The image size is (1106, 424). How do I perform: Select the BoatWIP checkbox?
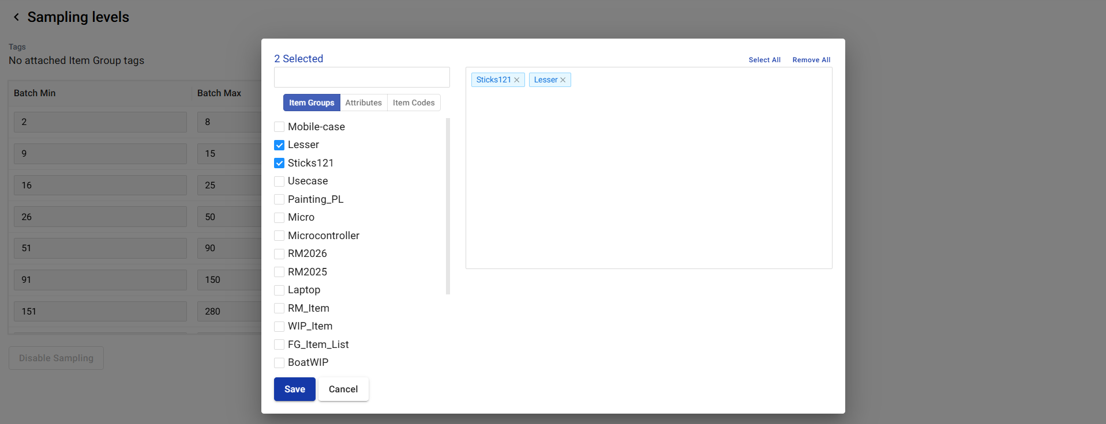(x=279, y=363)
